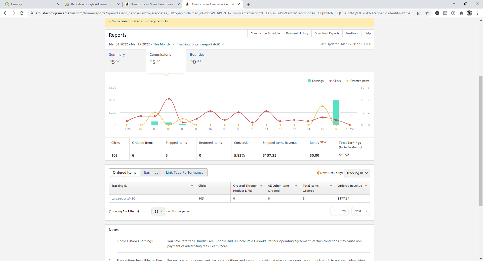Open carcareportal-20 tracking ID link

tap(123, 199)
